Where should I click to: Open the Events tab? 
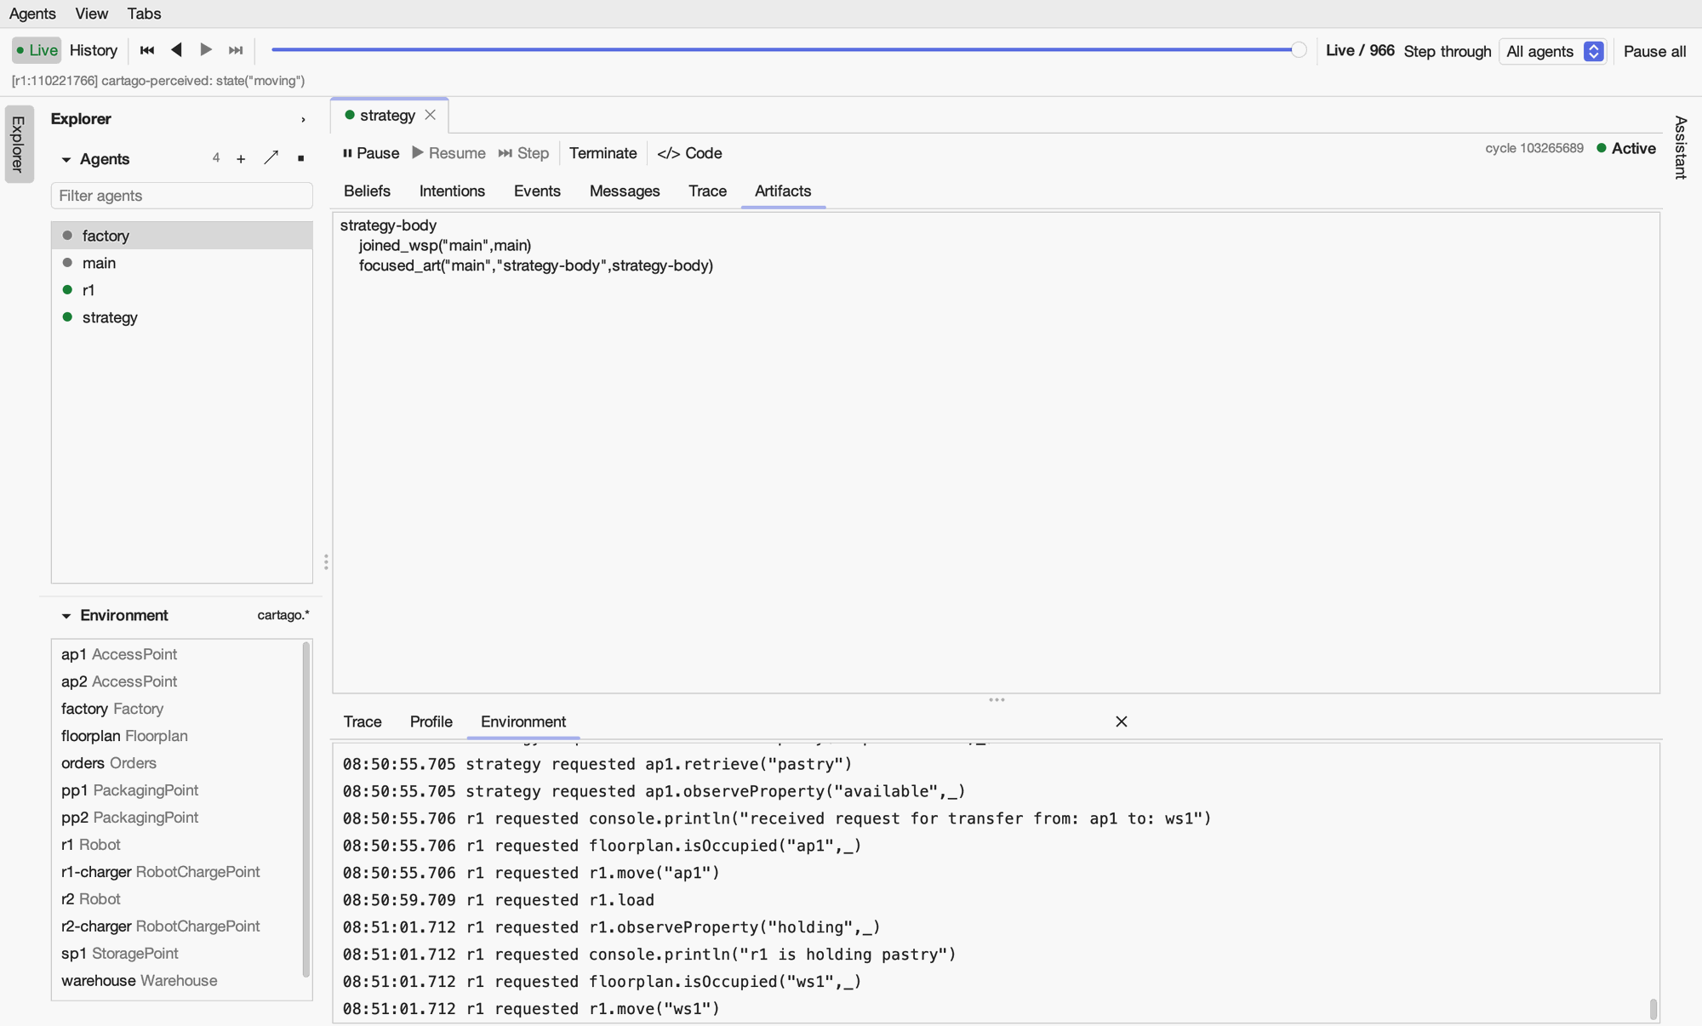point(537,191)
